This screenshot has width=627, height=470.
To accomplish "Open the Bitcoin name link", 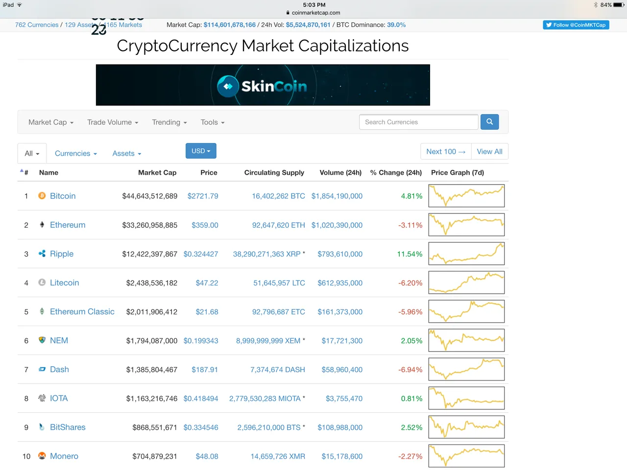I will click(x=63, y=196).
